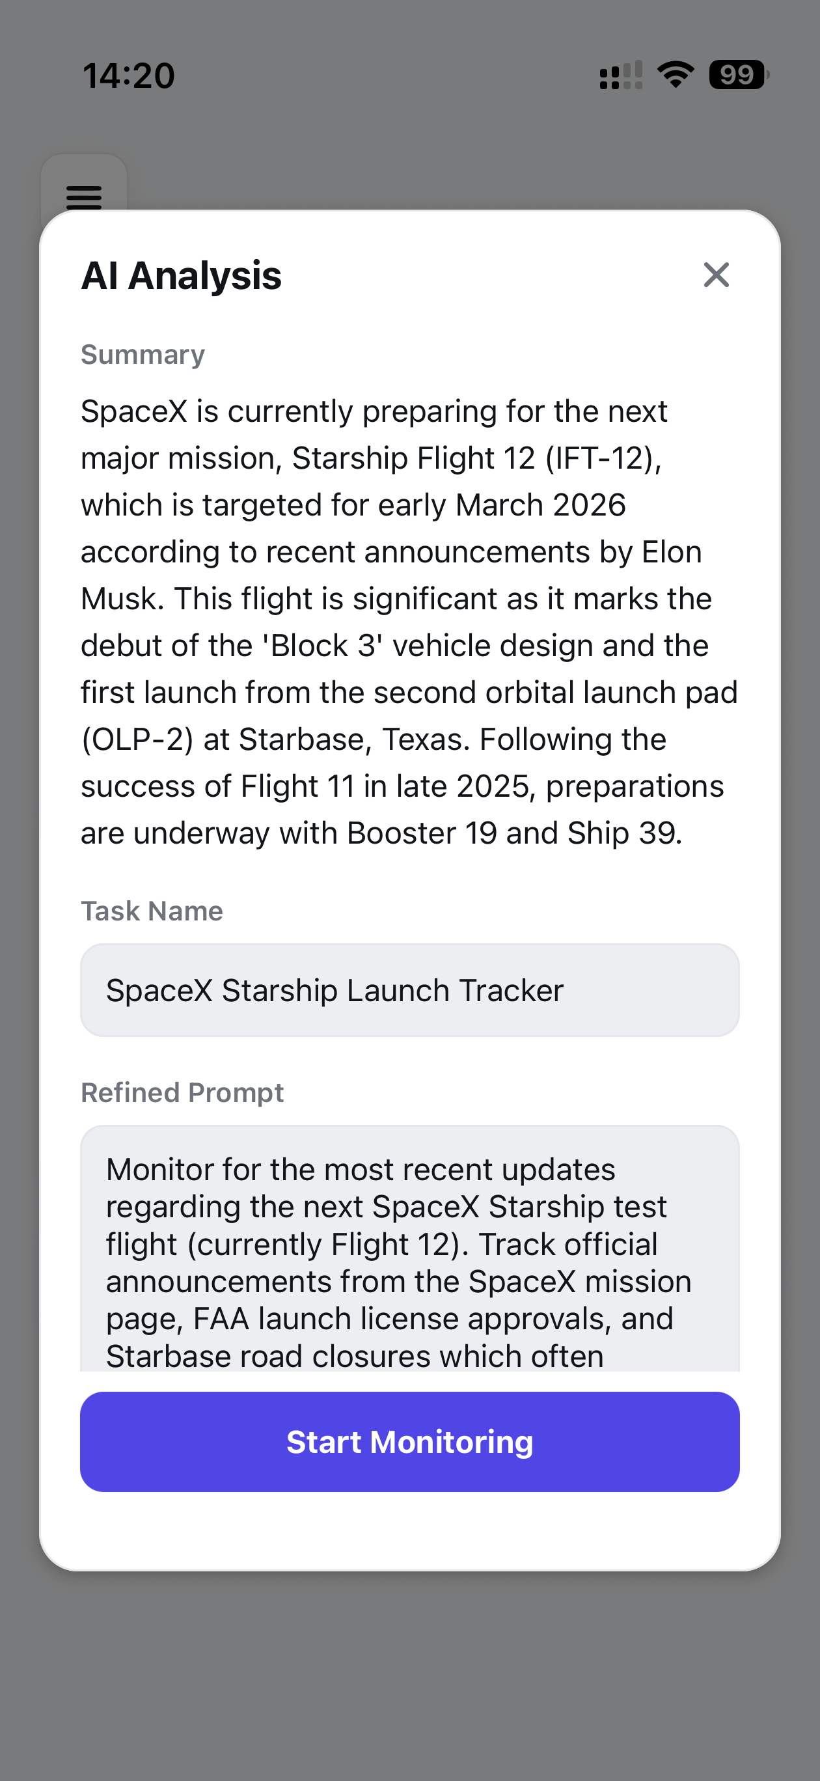
Task: Focus the SpaceX Starship Launch Tracker field
Action: click(409, 990)
